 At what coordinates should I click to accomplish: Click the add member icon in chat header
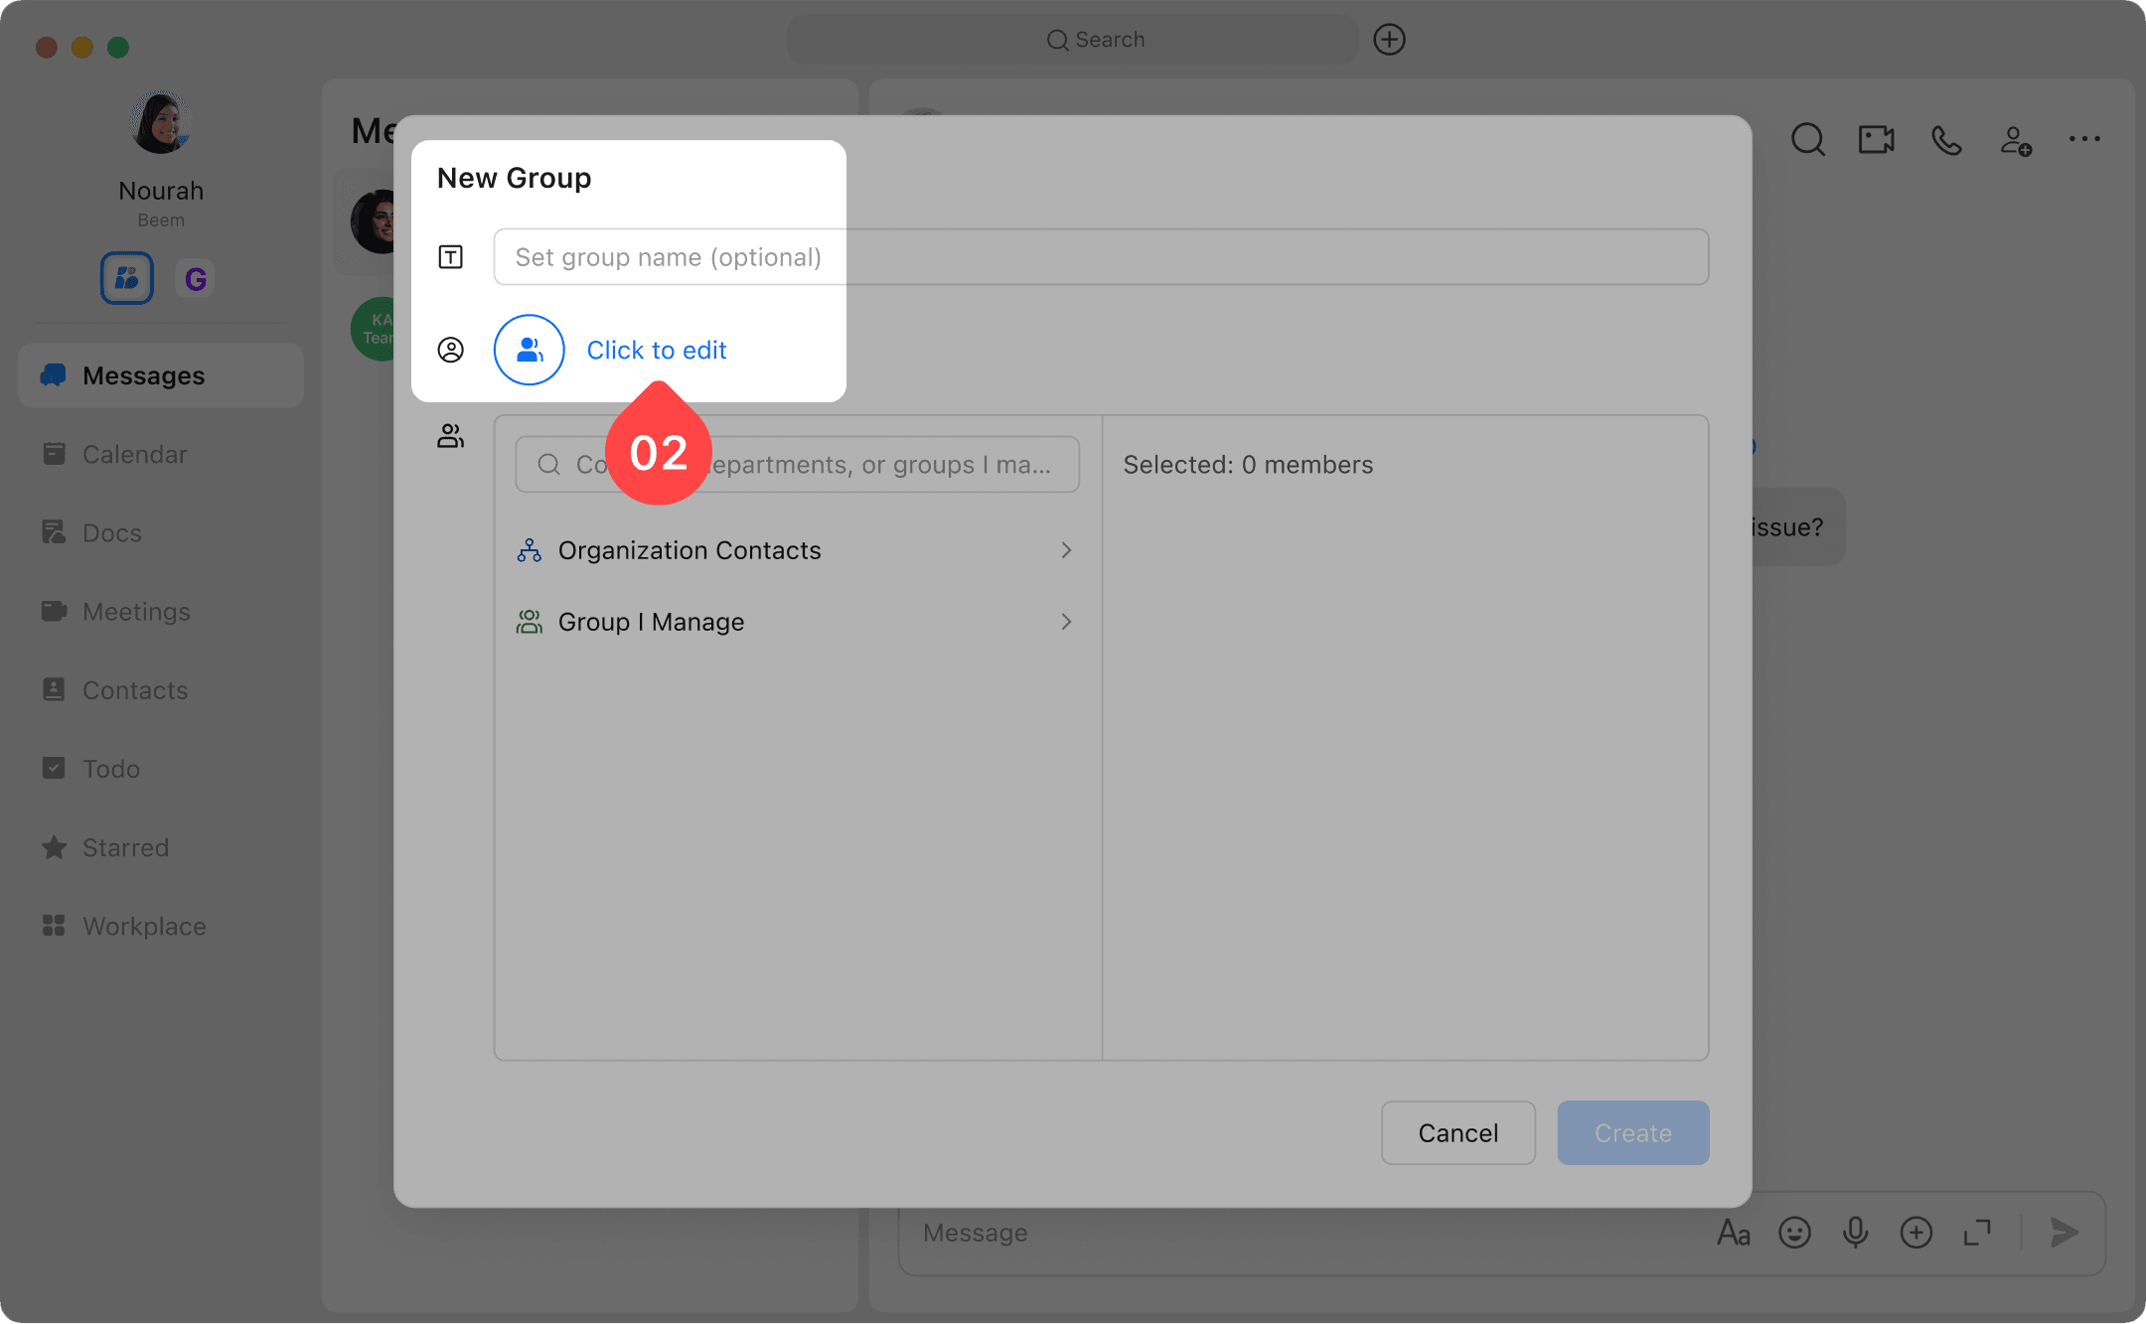2015,140
